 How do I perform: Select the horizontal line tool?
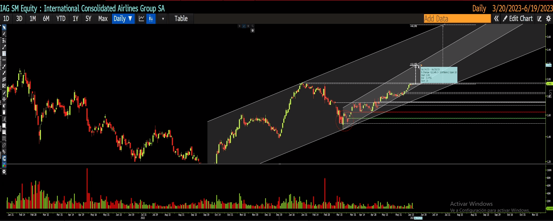point(4,60)
